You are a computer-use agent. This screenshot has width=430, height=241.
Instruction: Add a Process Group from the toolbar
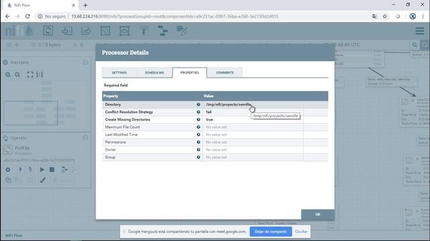pyautogui.click(x=105, y=31)
